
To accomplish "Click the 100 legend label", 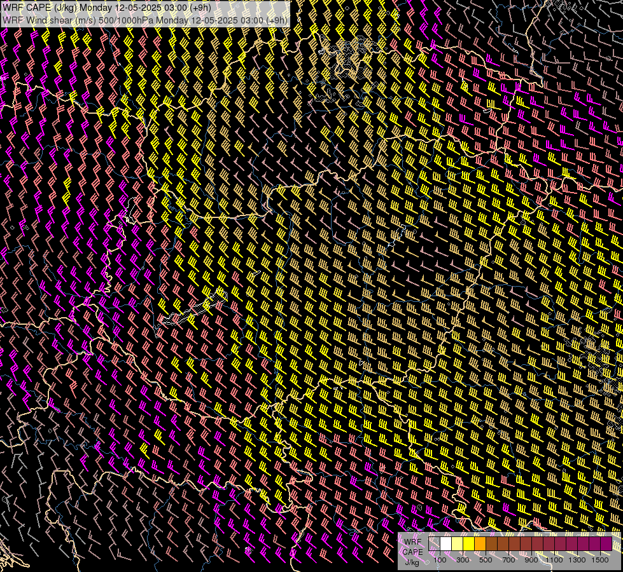I will tap(440, 560).
